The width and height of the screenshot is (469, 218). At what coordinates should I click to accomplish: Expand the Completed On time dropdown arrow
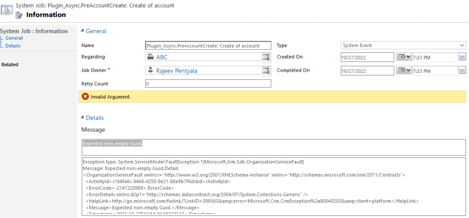click(x=462, y=71)
